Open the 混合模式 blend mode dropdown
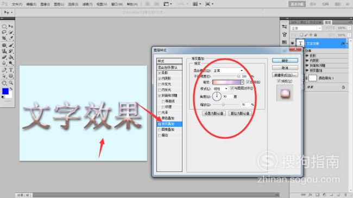 228,71
